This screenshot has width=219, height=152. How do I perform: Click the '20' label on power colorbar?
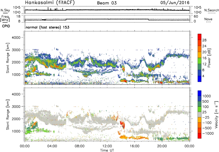tap(204, 52)
